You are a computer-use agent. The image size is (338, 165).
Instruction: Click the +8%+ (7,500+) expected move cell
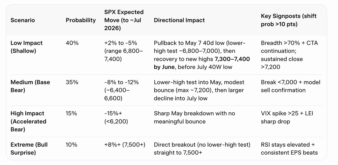click(x=125, y=145)
